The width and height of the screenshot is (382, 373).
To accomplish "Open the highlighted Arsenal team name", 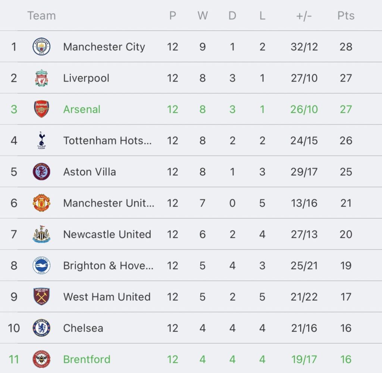I will pos(82,109).
